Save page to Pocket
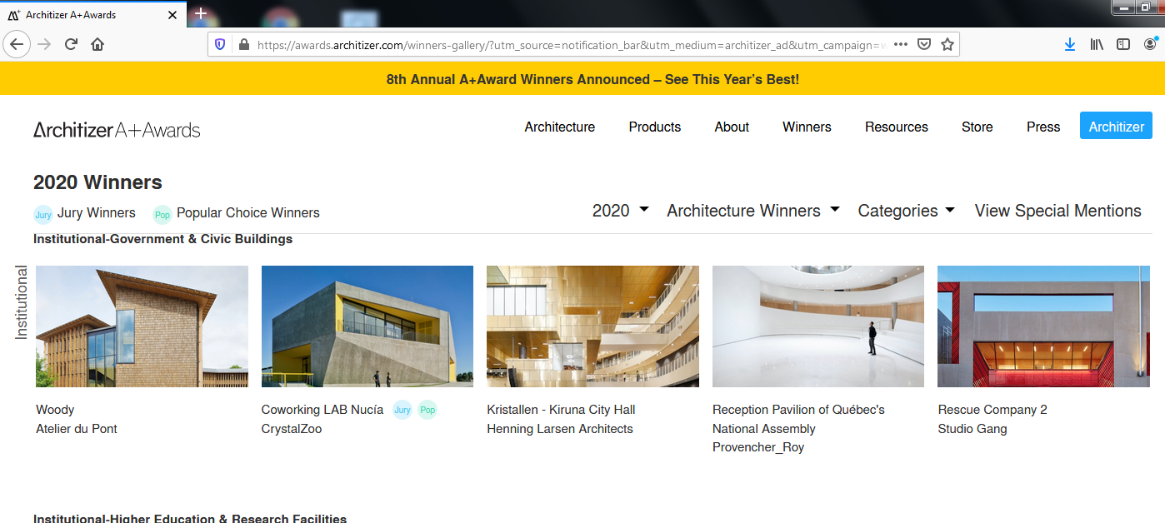 [x=923, y=44]
